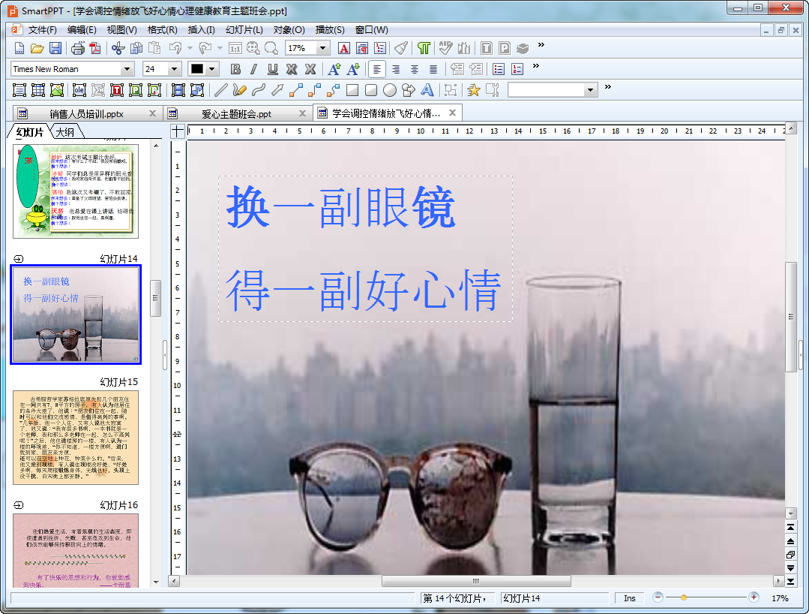Viewport: 809px width, 614px height.
Task: Click the Paste clipboard icon
Action: point(154,48)
